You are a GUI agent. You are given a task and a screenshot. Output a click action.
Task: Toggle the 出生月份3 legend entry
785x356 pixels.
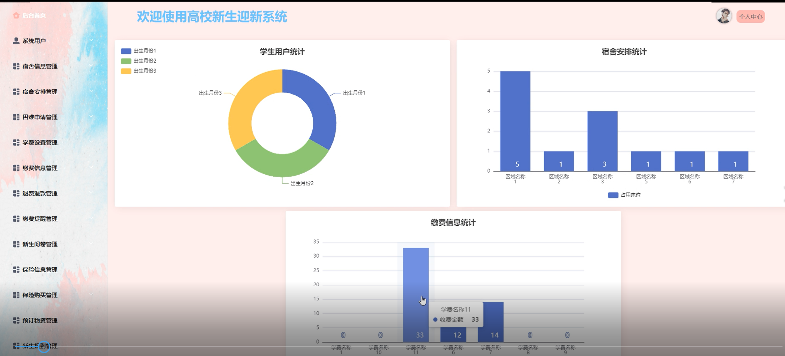[138, 71]
